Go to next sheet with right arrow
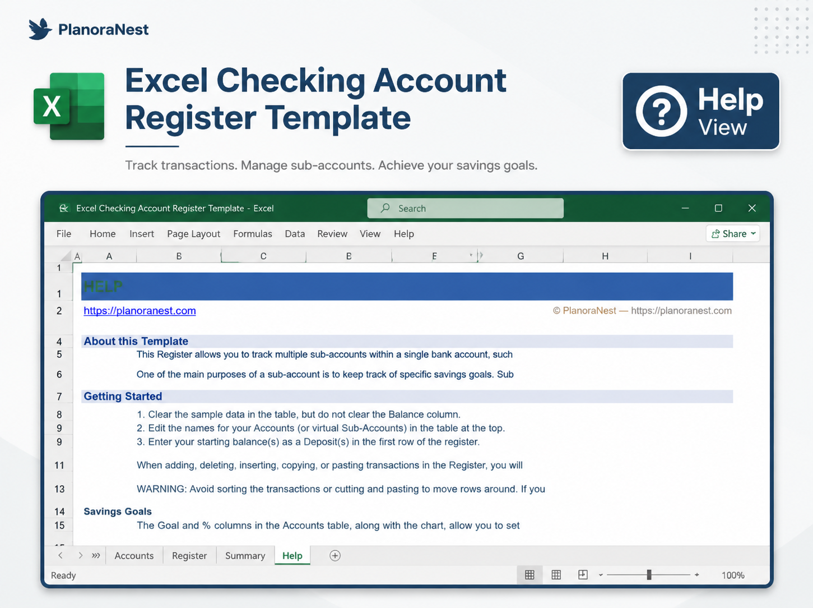Viewport: 813px width, 608px height. tap(81, 555)
